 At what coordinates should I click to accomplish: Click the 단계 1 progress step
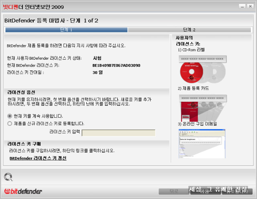pyautogui.click(x=66, y=30)
